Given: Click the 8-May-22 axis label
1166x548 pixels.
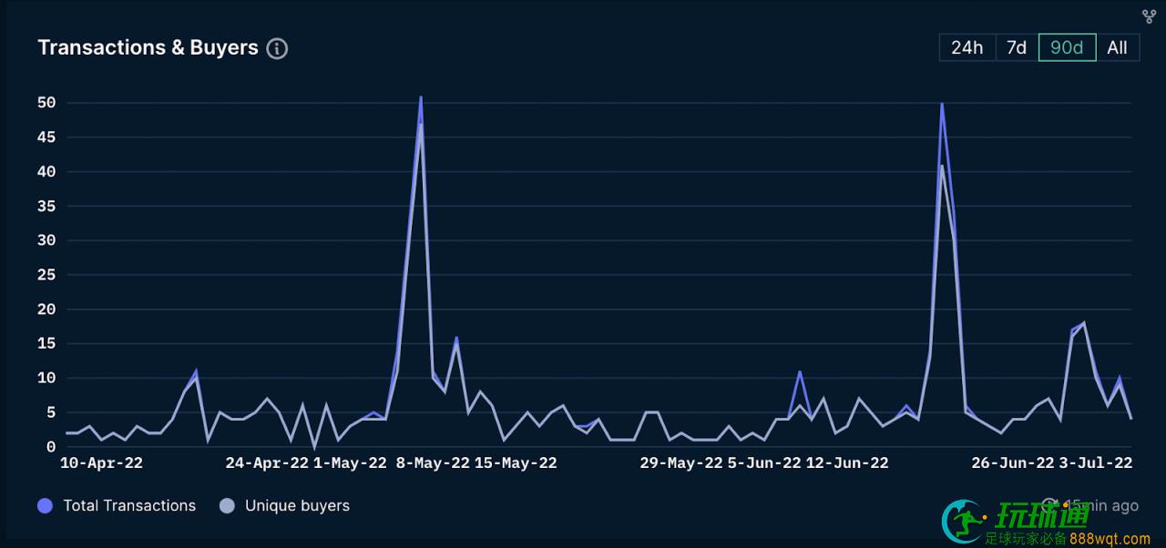Looking at the screenshot, I should coord(433,462).
